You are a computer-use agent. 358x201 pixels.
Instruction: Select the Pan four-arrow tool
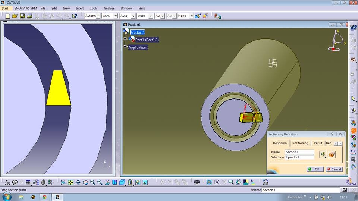pos(78,182)
